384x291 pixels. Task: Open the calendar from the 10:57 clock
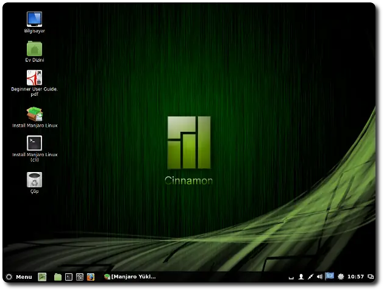tap(355, 277)
